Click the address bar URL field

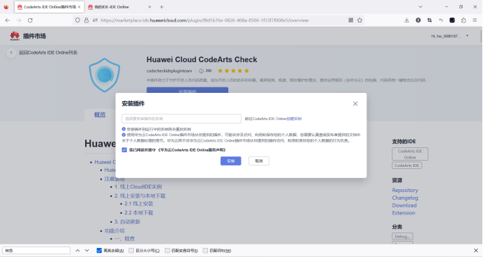pyautogui.click(x=205, y=20)
